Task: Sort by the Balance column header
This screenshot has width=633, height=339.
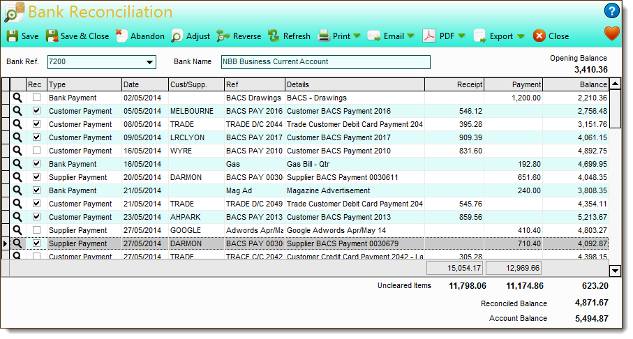Action: coord(575,84)
